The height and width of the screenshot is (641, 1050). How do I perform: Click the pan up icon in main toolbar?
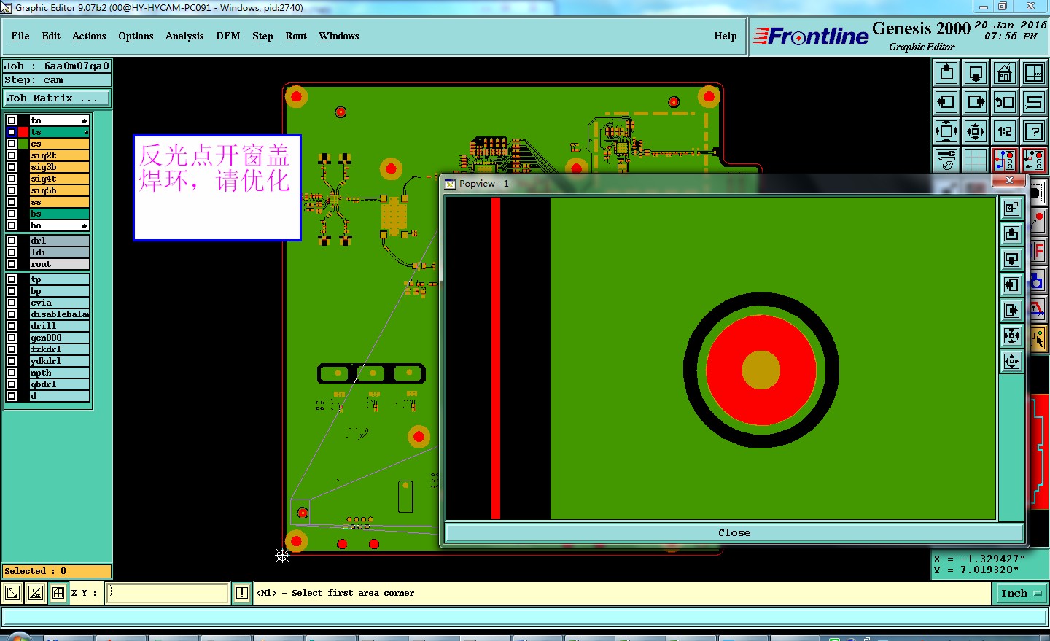tap(946, 73)
